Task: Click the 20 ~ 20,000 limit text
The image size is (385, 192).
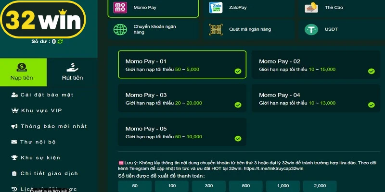Action: pos(189,103)
